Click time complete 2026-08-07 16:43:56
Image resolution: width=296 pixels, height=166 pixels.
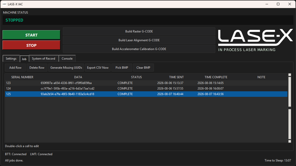pyautogui.click(x=210, y=94)
